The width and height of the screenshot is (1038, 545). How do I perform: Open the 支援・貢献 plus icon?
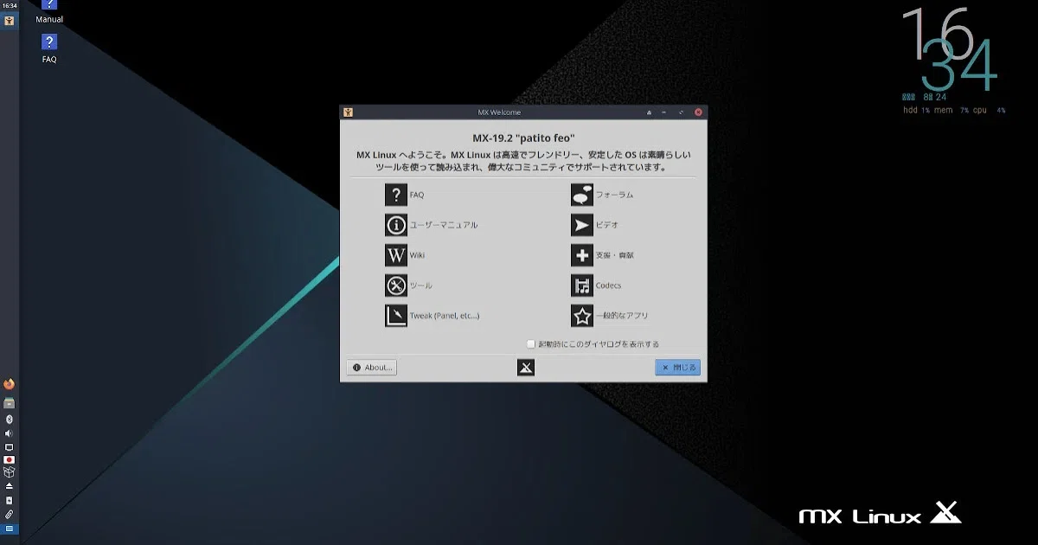tap(581, 255)
